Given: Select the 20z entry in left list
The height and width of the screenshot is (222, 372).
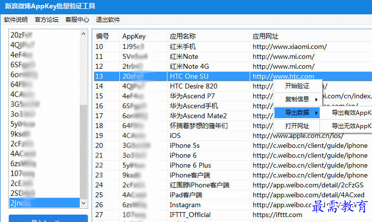Looking at the screenshot, I should [45, 35].
